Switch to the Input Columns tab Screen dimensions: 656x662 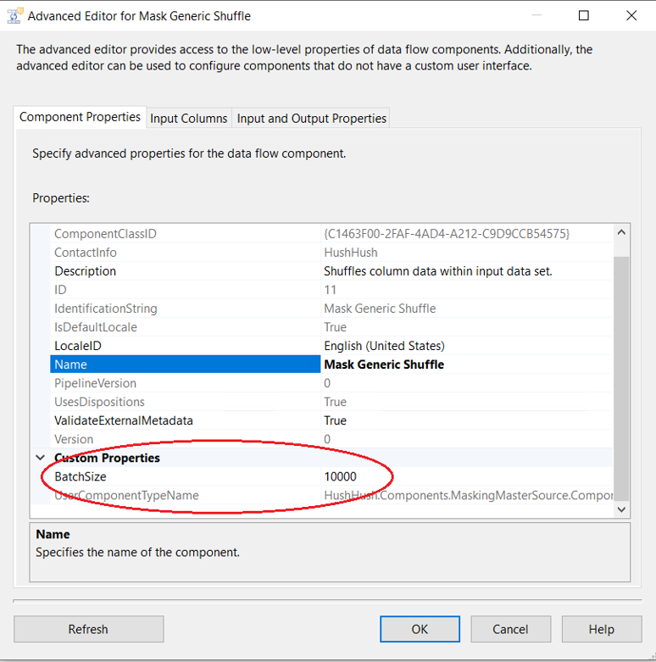[188, 119]
